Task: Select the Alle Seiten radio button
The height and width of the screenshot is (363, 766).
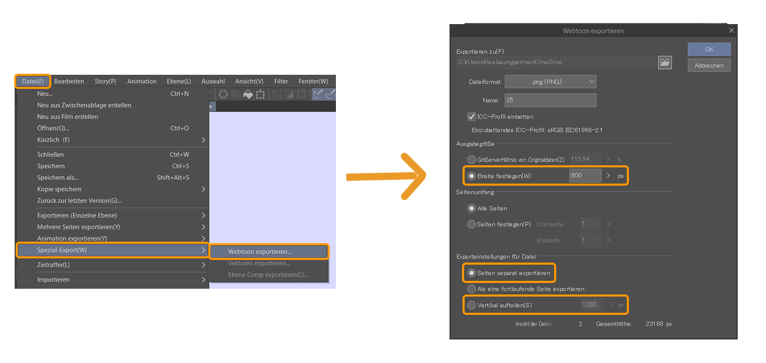Action: pos(471,208)
